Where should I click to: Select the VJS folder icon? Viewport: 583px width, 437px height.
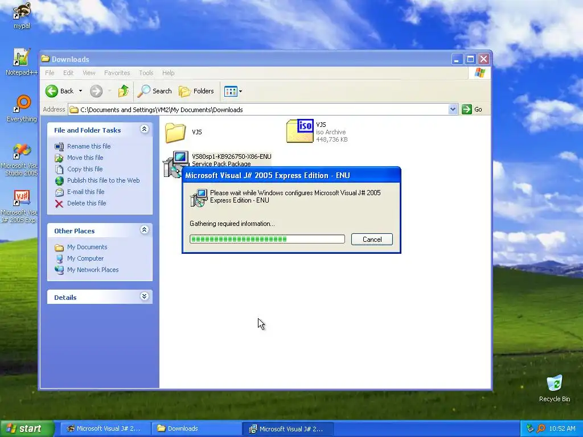pos(175,132)
